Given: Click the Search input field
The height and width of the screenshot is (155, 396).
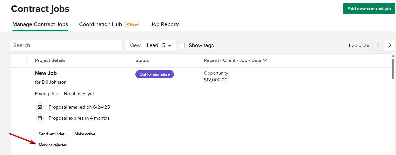Looking at the screenshot, I should click(66, 45).
